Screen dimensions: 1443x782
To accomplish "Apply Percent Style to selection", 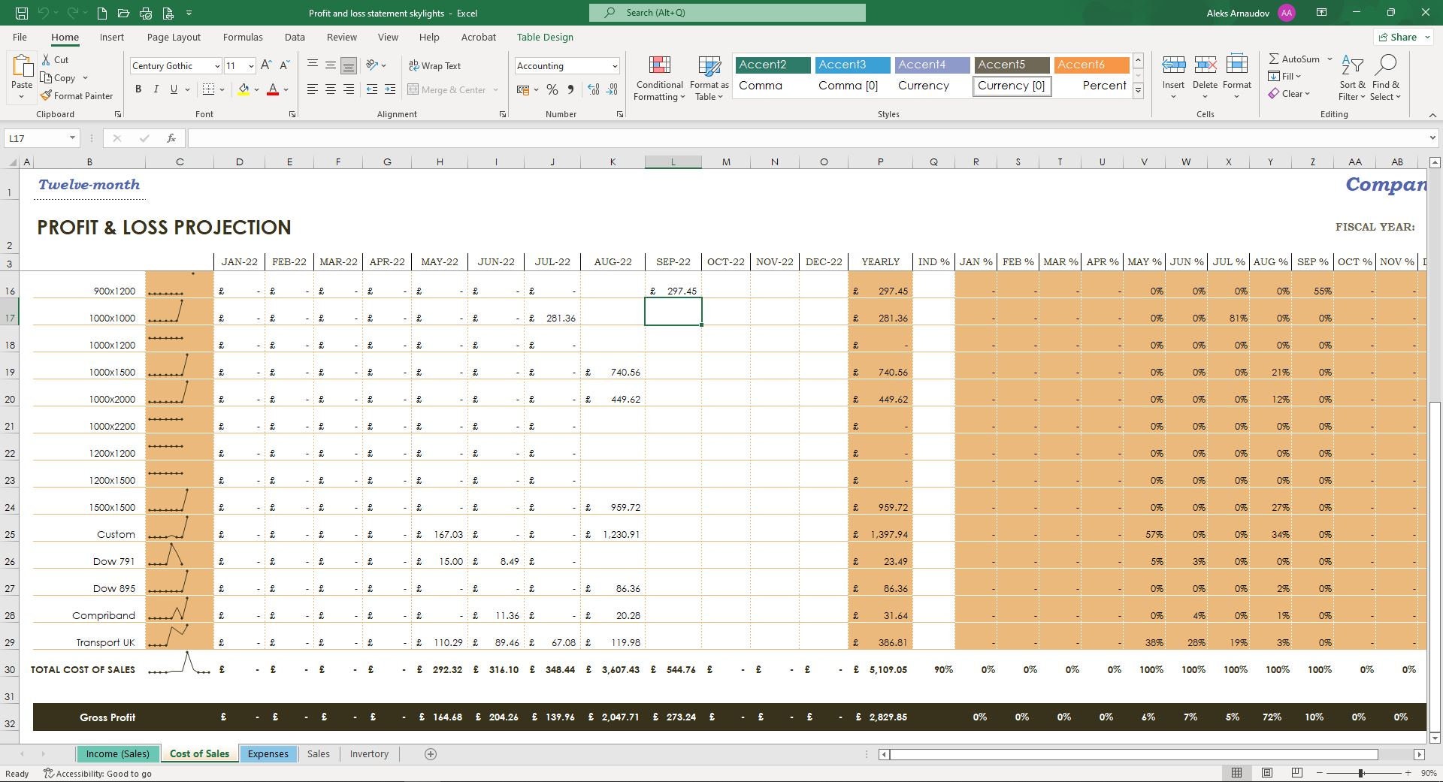I will point(552,89).
